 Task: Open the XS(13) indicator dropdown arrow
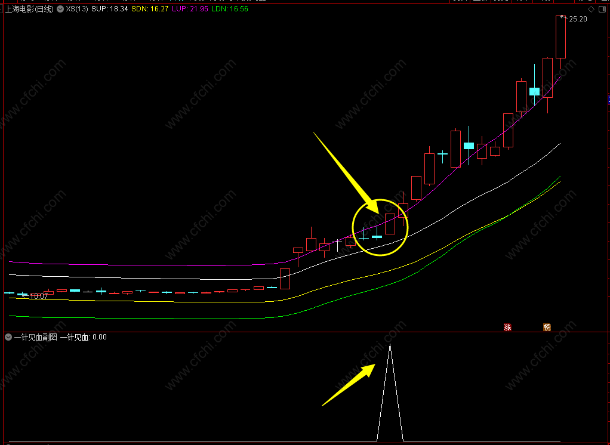click(60, 9)
